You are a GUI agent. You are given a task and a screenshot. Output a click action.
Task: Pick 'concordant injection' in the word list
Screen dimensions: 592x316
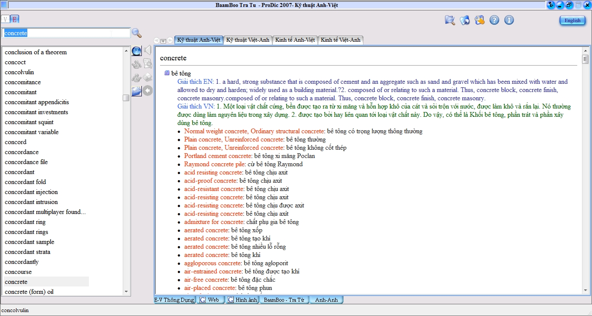point(31,192)
